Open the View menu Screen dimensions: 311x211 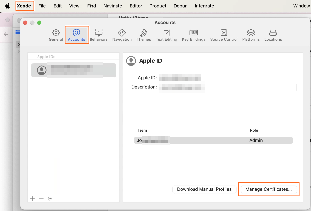(x=74, y=6)
